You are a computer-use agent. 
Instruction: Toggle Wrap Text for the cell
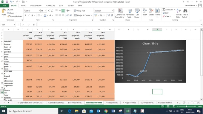pyautogui.click(x=80, y=11)
